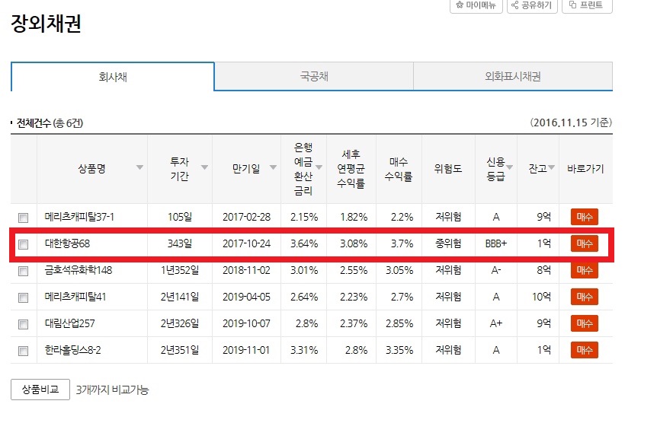Click 매수 for 대한항공68

coord(584,243)
